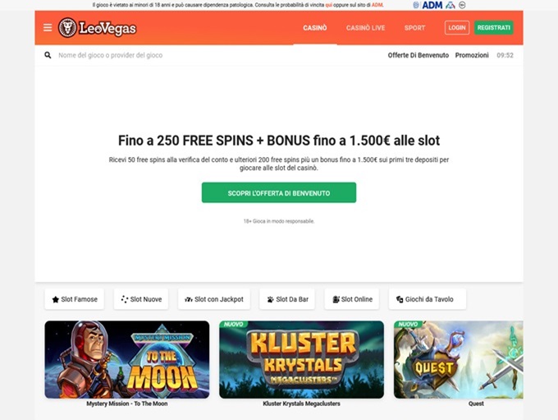558x420 pixels.
Task: Select the Slot Famose star category
Action: (x=75, y=299)
